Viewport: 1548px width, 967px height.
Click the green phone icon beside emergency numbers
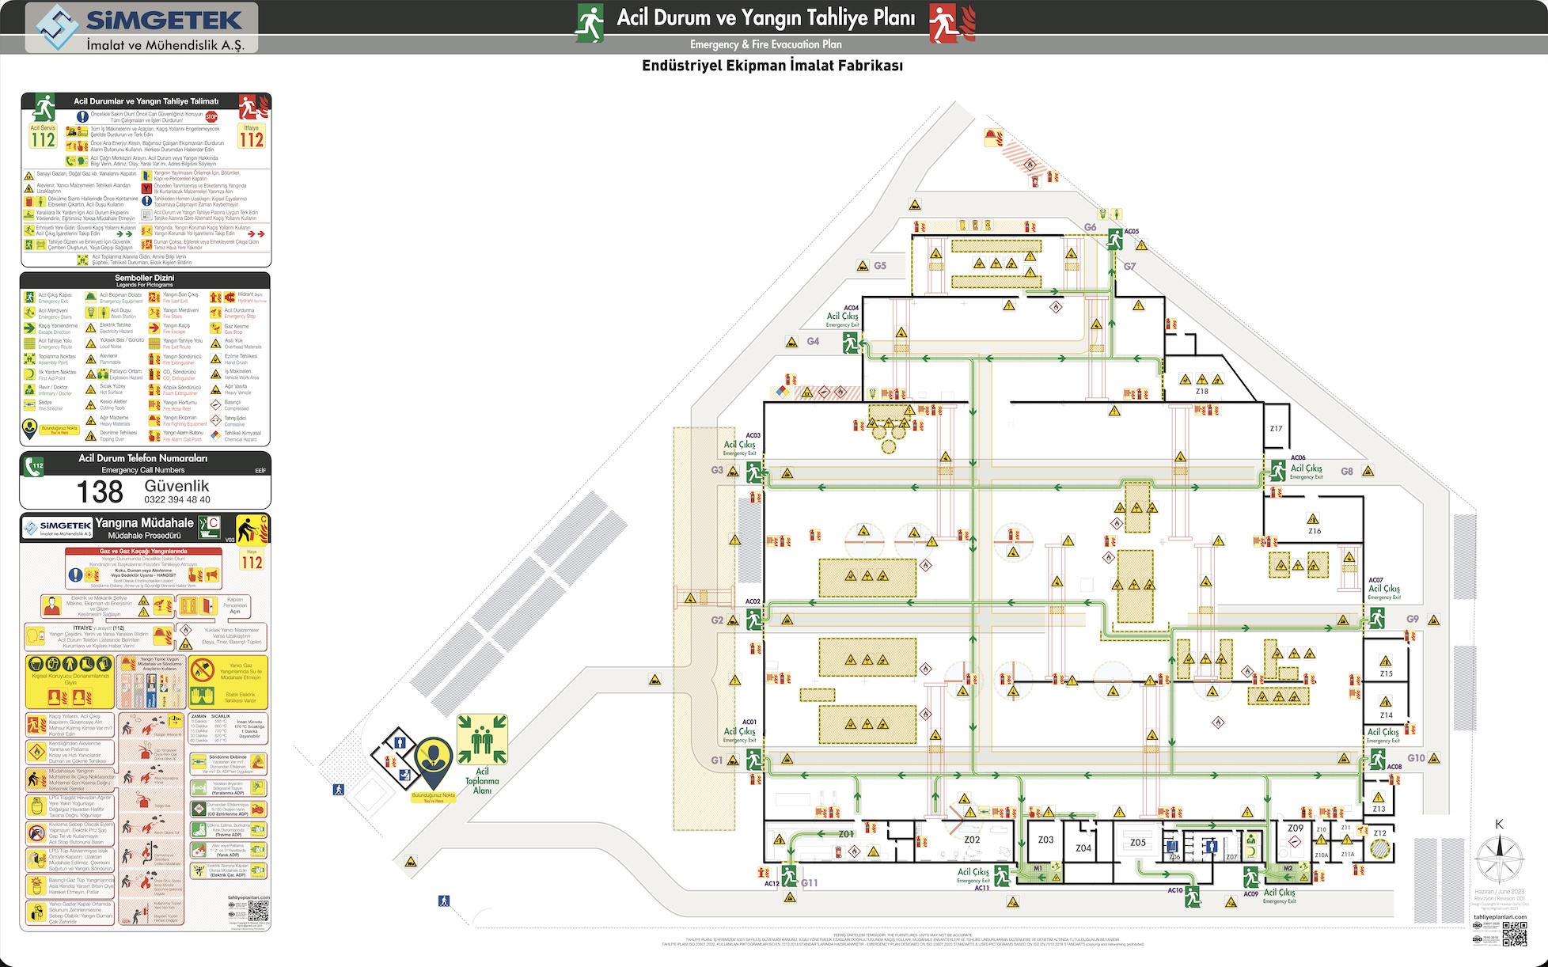click(x=35, y=465)
